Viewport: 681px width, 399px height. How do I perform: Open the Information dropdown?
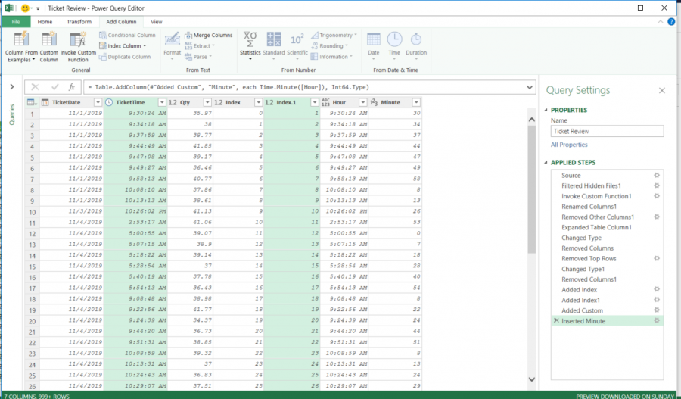tap(332, 57)
